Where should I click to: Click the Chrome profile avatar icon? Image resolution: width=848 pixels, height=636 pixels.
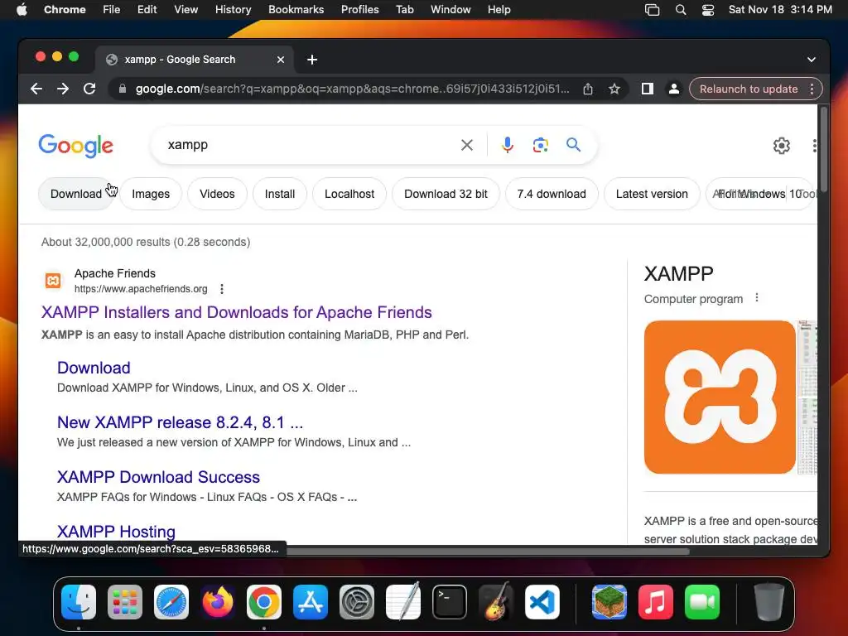click(x=673, y=89)
